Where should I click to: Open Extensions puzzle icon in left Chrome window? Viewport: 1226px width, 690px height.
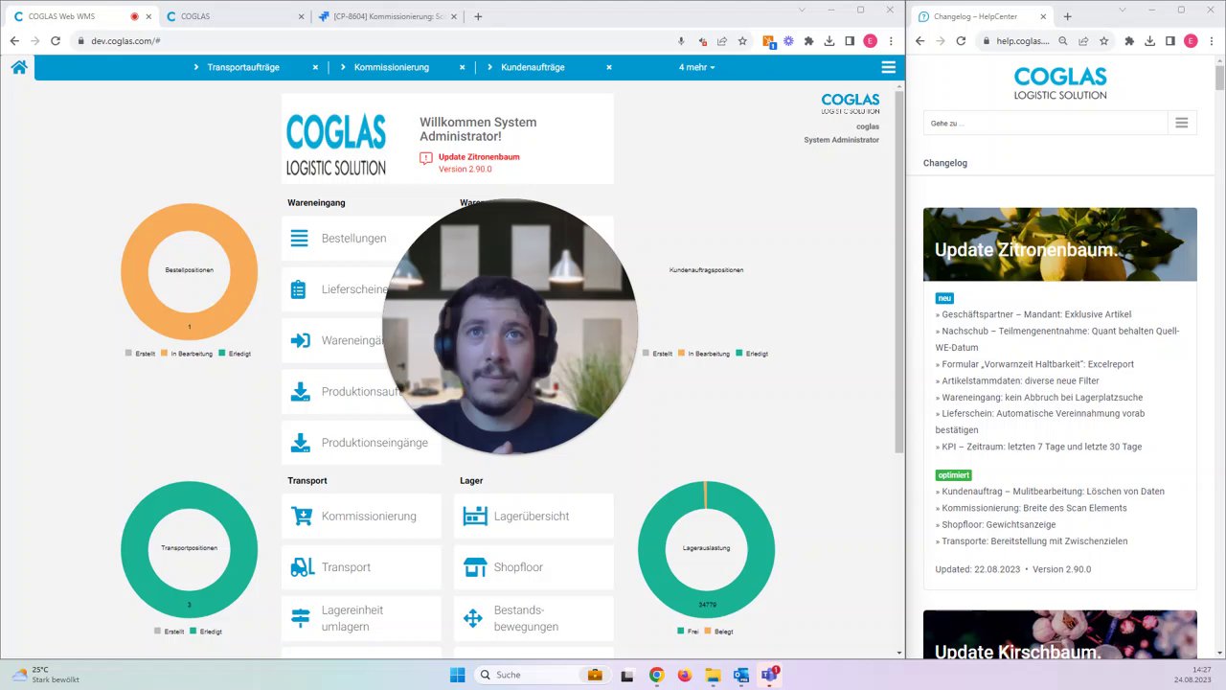(808, 41)
